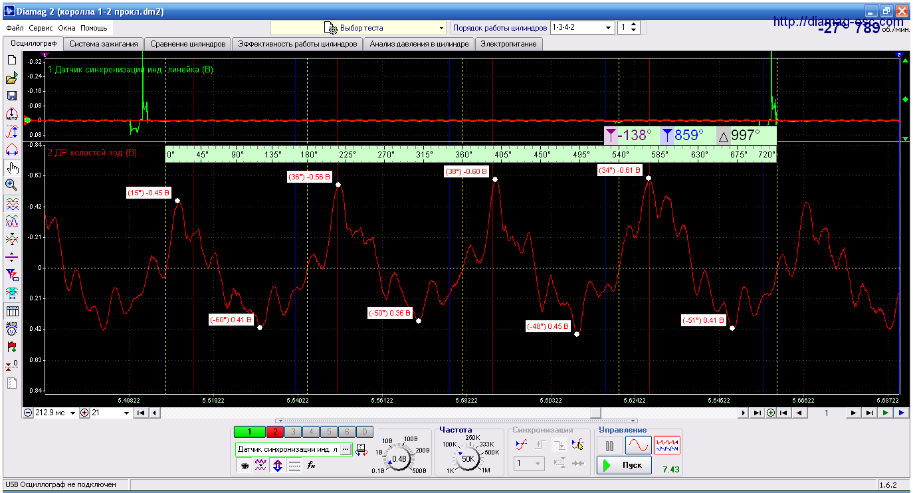This screenshot has width=913, height=493.
Task: Click the pause button in Управление
Action: point(609,445)
